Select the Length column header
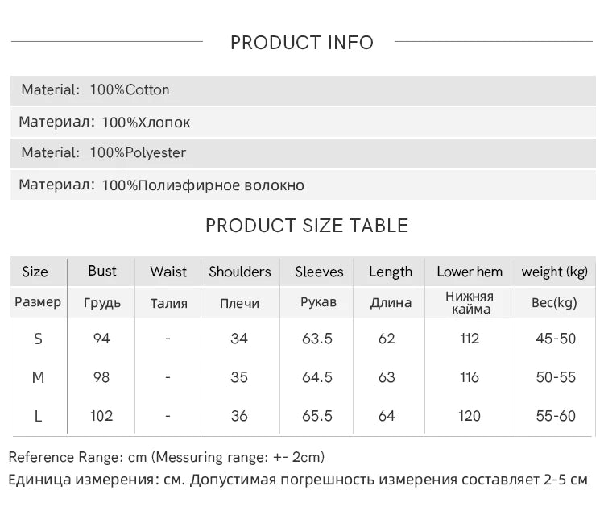604x507 pixels. 391,272
